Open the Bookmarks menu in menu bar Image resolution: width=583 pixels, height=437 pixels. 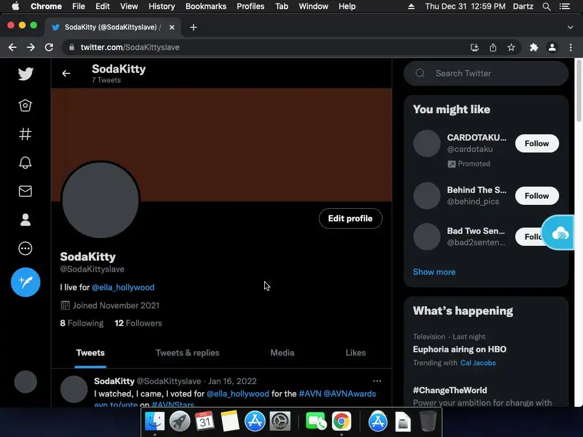click(x=206, y=6)
